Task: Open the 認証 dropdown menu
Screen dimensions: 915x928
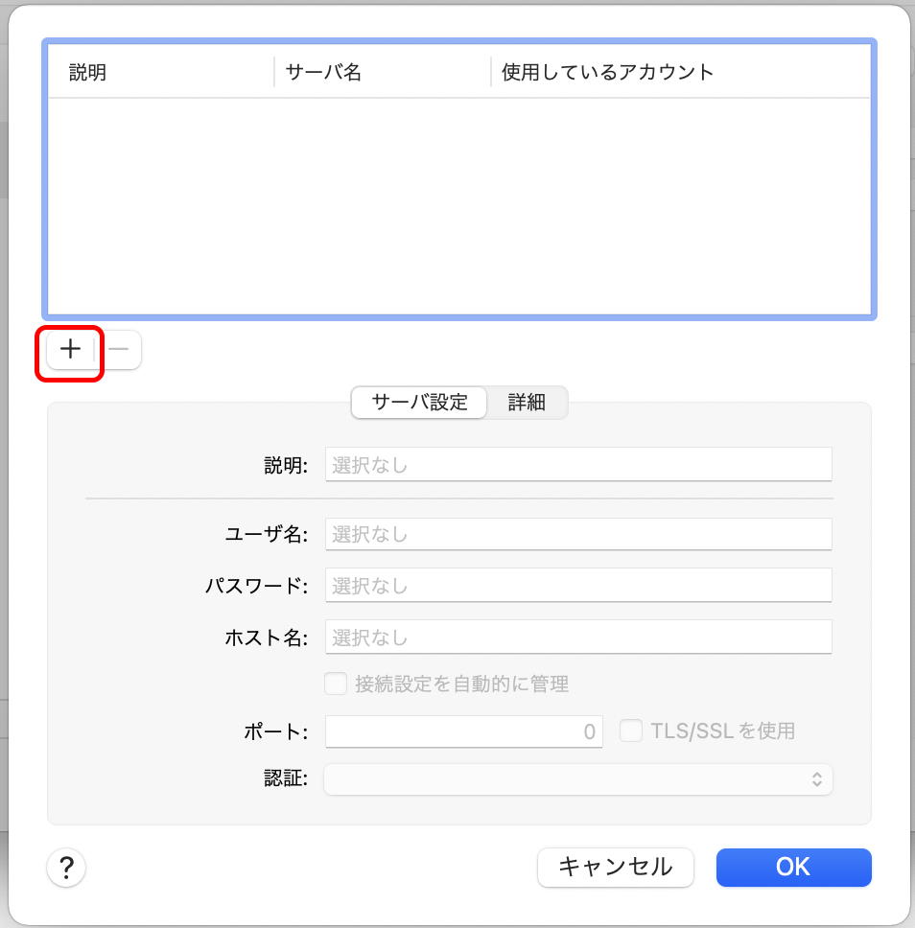Action: (x=575, y=779)
